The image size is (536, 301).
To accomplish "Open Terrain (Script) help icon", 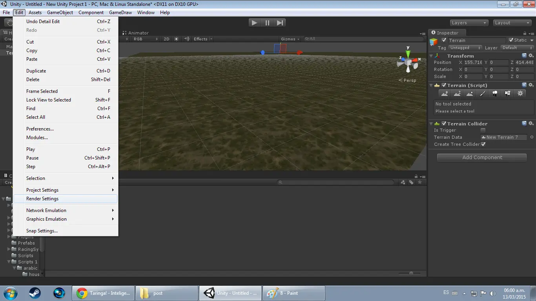I will [x=524, y=85].
